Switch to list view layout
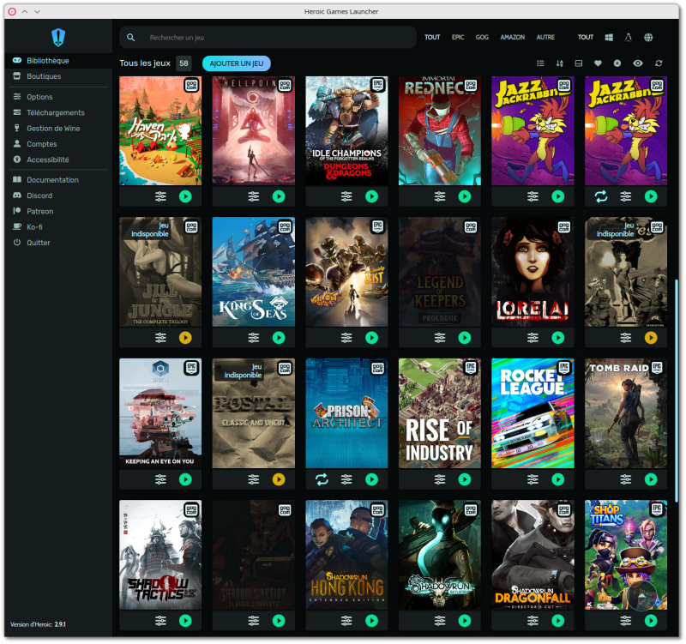Screen dimensions: 686x644 [541, 63]
